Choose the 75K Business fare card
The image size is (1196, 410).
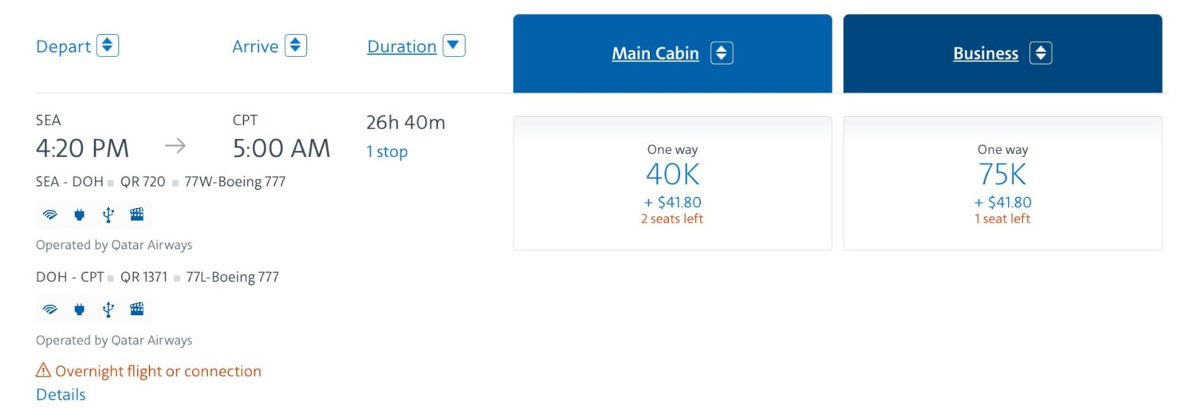pyautogui.click(x=1002, y=183)
